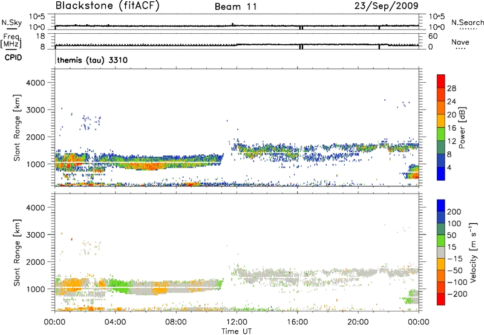Click the "Blackstone (fitACF)" plot title
The height and width of the screenshot is (335, 484).
(x=108, y=5)
